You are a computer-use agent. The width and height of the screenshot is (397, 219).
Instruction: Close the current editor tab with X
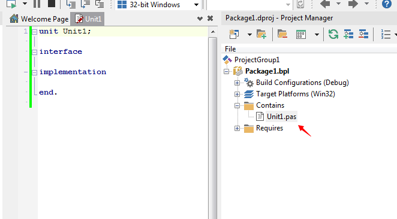[210, 19]
